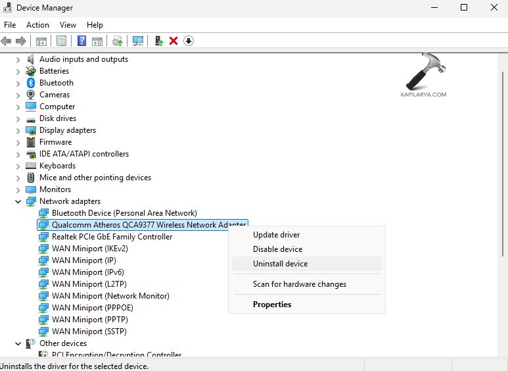Screen dimensions: 508x371
Task: Click the Disable device down-arrow toolbar icon
Action: point(189,41)
